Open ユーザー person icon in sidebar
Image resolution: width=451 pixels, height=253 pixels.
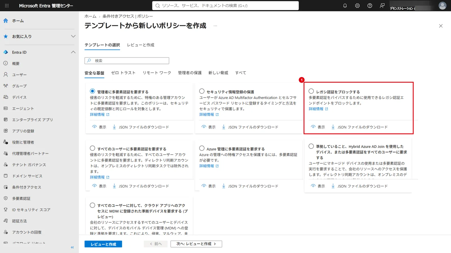tap(6, 74)
